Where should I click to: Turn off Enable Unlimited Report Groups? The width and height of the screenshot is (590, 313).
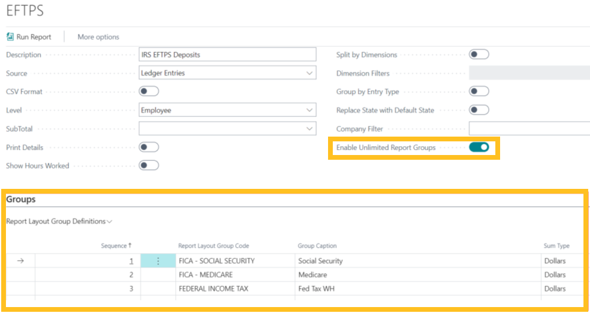479,147
